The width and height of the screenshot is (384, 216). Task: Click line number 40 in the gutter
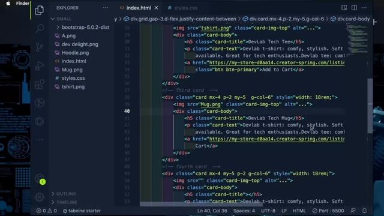[127, 111]
